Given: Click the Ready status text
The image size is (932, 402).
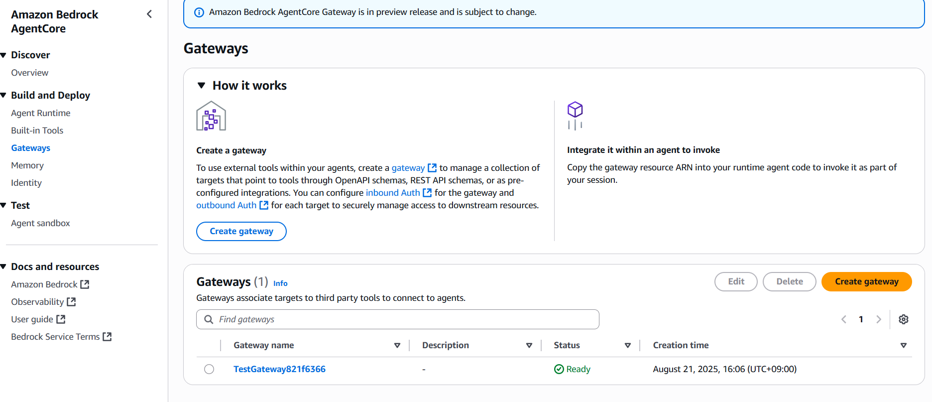Looking at the screenshot, I should pos(578,369).
